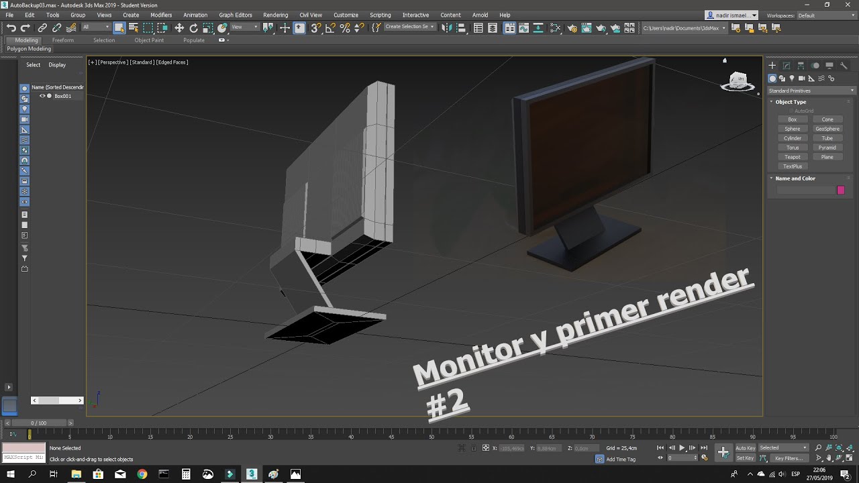Select the Lights category icon
Screen dimensions: 859x483
coord(792,78)
